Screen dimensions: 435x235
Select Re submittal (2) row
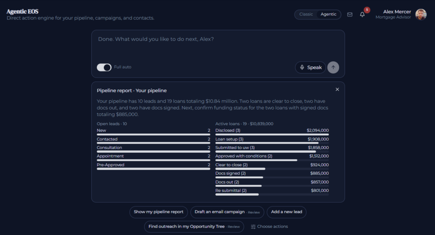tap(272, 192)
